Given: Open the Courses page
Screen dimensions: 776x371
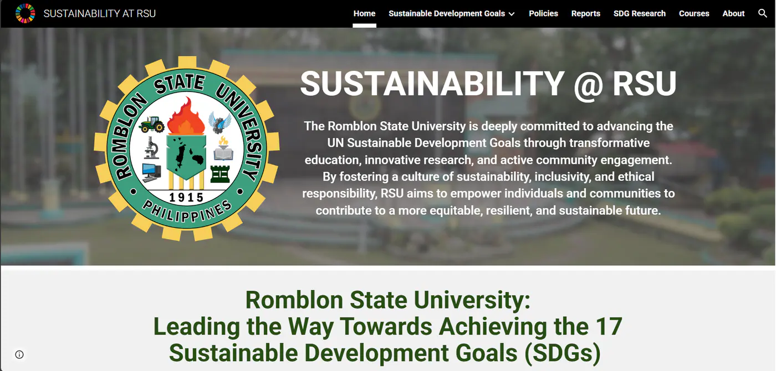Looking at the screenshot, I should tap(694, 13).
